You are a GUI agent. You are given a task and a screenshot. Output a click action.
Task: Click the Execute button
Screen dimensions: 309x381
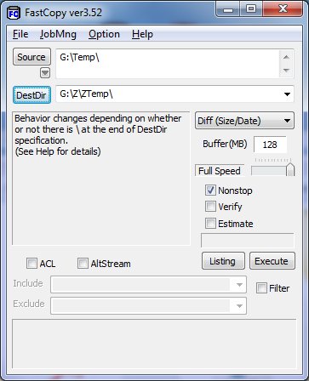pyautogui.click(x=272, y=261)
